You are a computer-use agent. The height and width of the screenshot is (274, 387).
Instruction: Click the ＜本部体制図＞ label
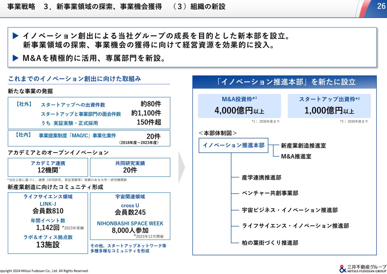[x=218, y=133]
